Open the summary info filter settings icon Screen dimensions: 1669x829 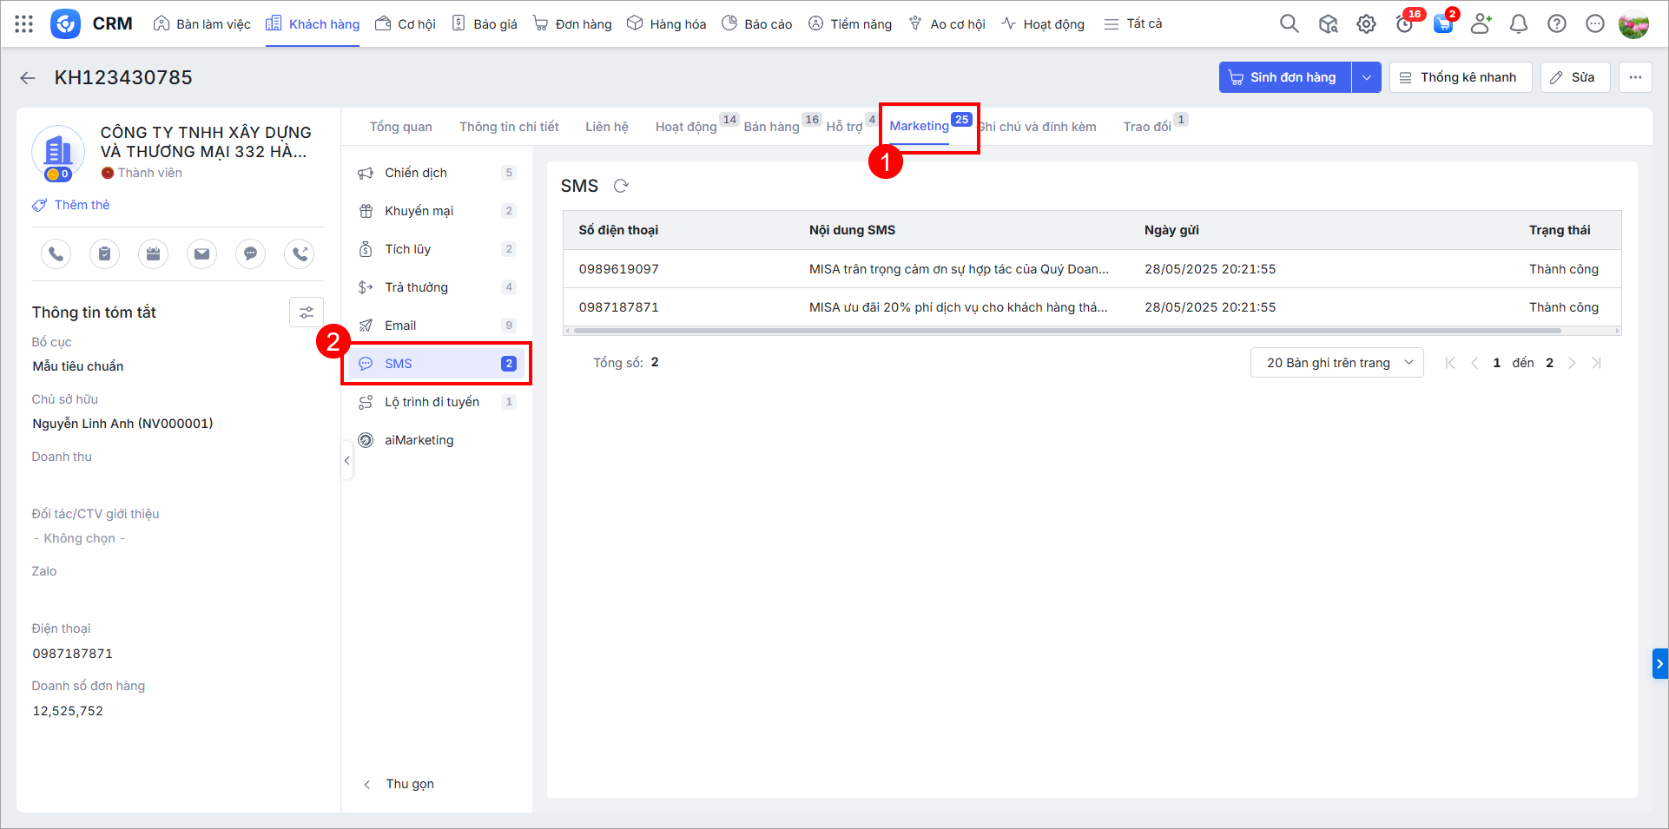(306, 313)
